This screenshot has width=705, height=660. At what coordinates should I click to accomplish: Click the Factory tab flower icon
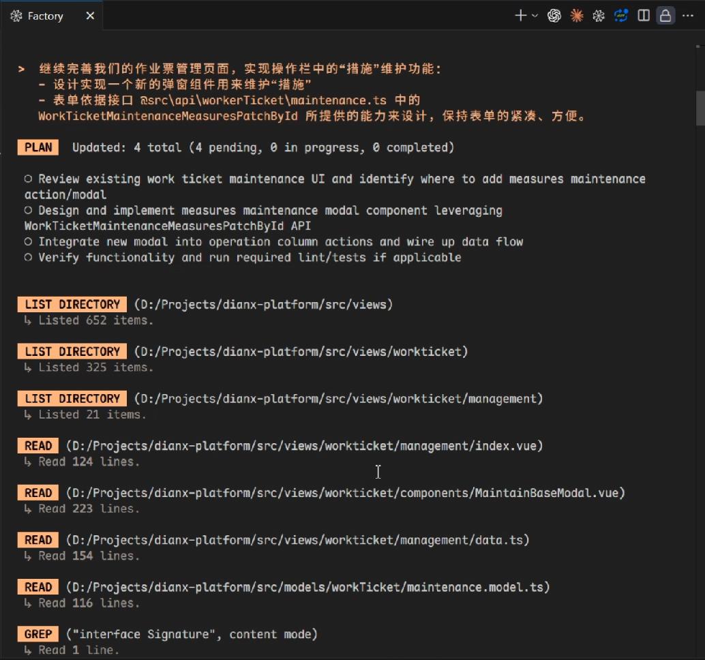click(x=16, y=16)
